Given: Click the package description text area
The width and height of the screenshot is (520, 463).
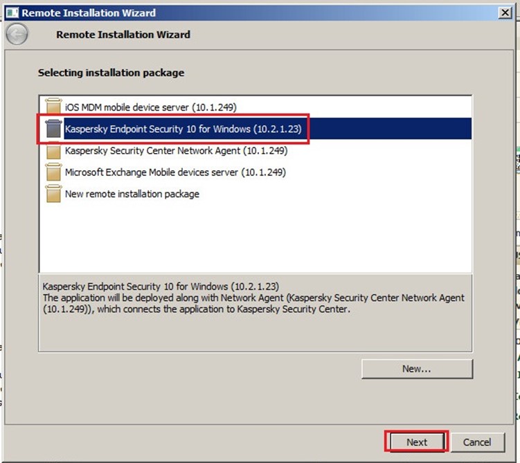Looking at the screenshot, I should click(x=255, y=313).
